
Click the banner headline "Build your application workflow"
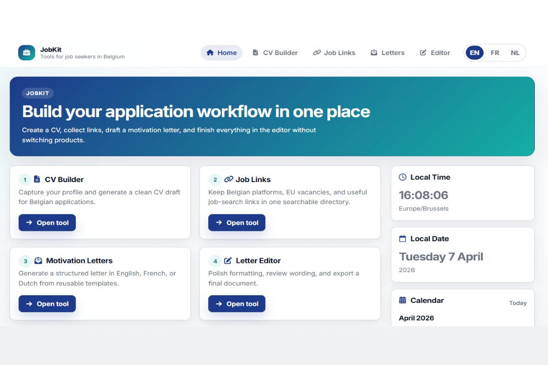point(196,112)
